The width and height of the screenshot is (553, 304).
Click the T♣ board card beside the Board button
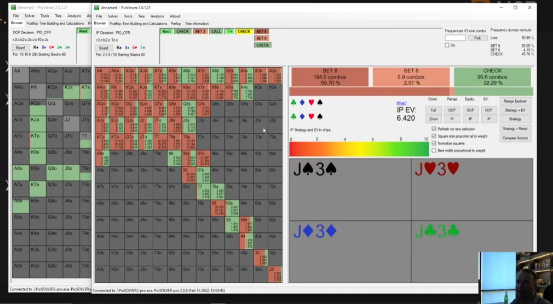point(143,48)
